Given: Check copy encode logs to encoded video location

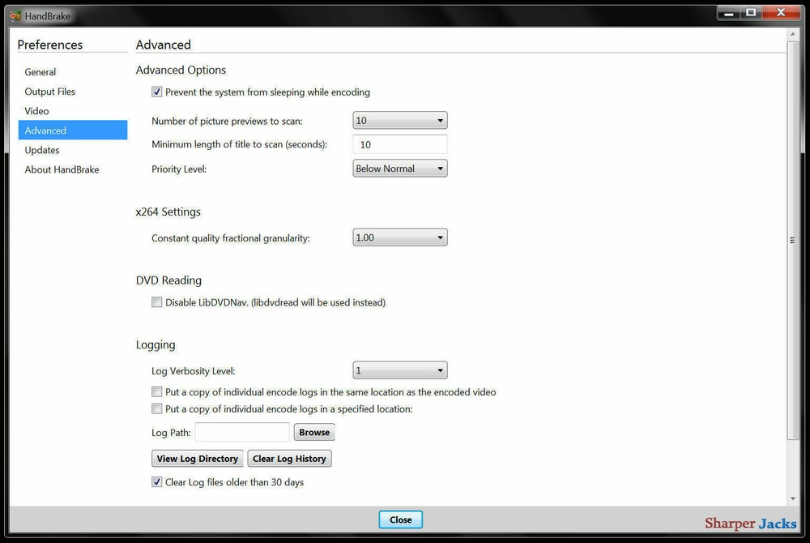Looking at the screenshot, I should click(157, 391).
